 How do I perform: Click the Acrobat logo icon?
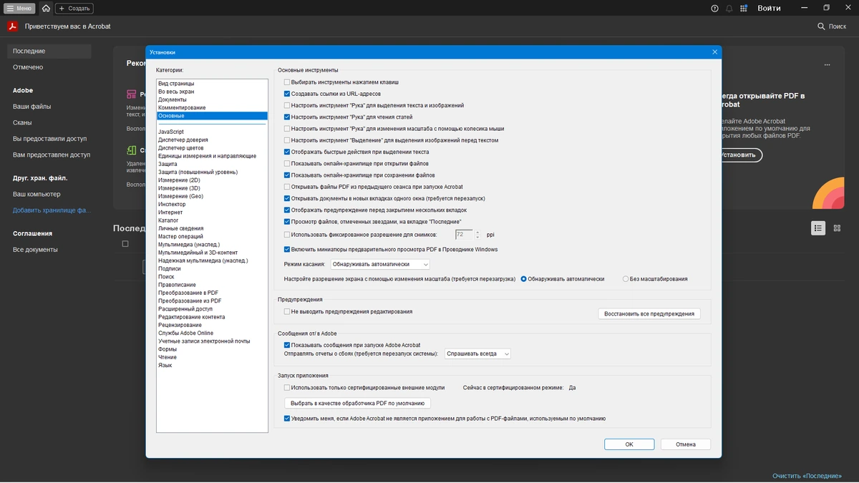(x=12, y=26)
